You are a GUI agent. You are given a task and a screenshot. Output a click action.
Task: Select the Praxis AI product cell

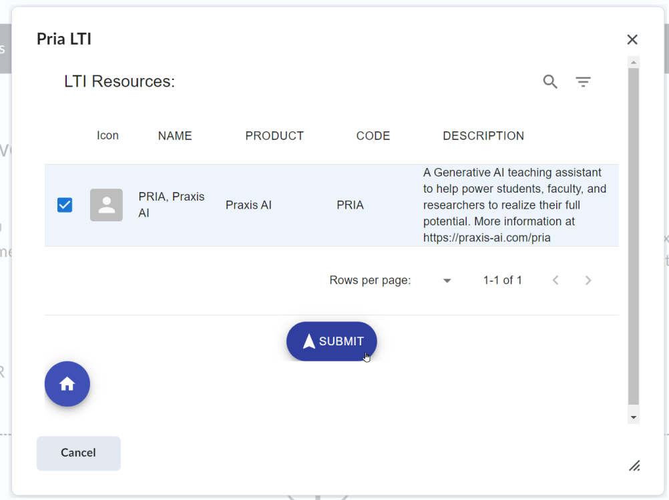[x=249, y=205]
